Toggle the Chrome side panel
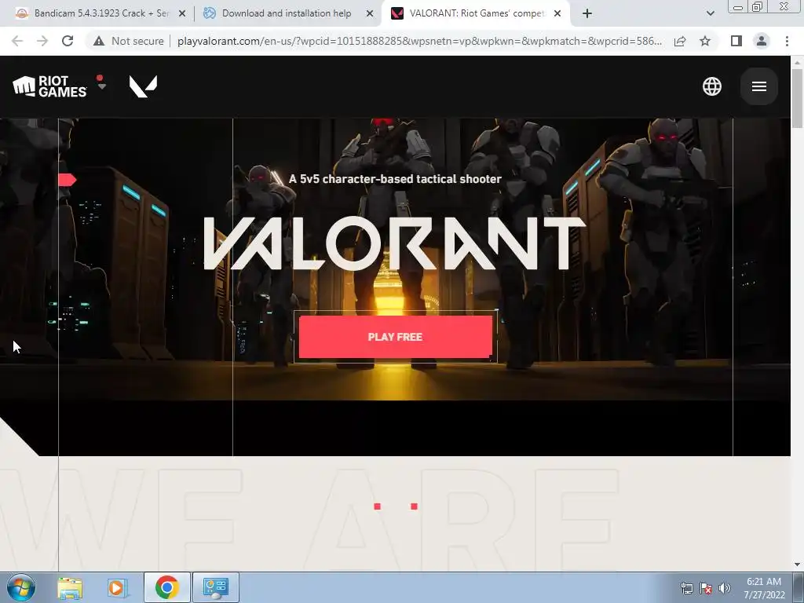 coord(736,41)
